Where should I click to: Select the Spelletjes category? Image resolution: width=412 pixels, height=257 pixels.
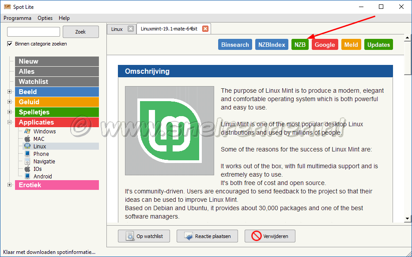click(x=57, y=112)
